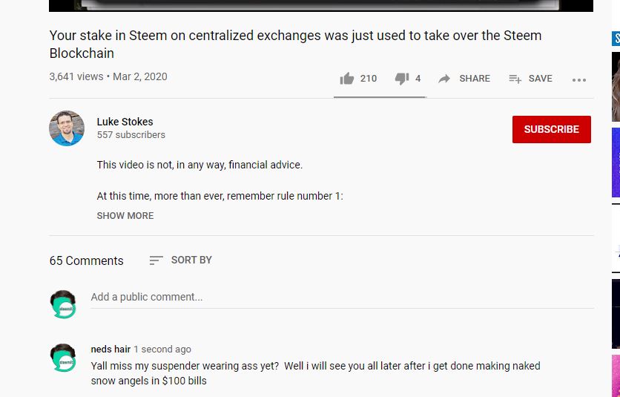
Task: Open Luke Stokes channel avatar
Action: (x=67, y=128)
